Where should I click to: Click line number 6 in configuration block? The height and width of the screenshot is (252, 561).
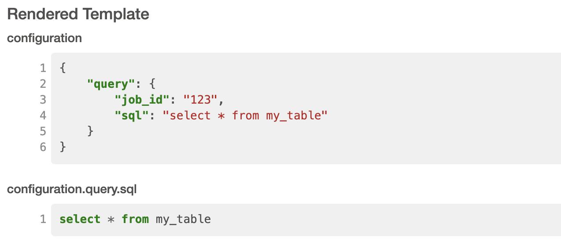coord(43,147)
